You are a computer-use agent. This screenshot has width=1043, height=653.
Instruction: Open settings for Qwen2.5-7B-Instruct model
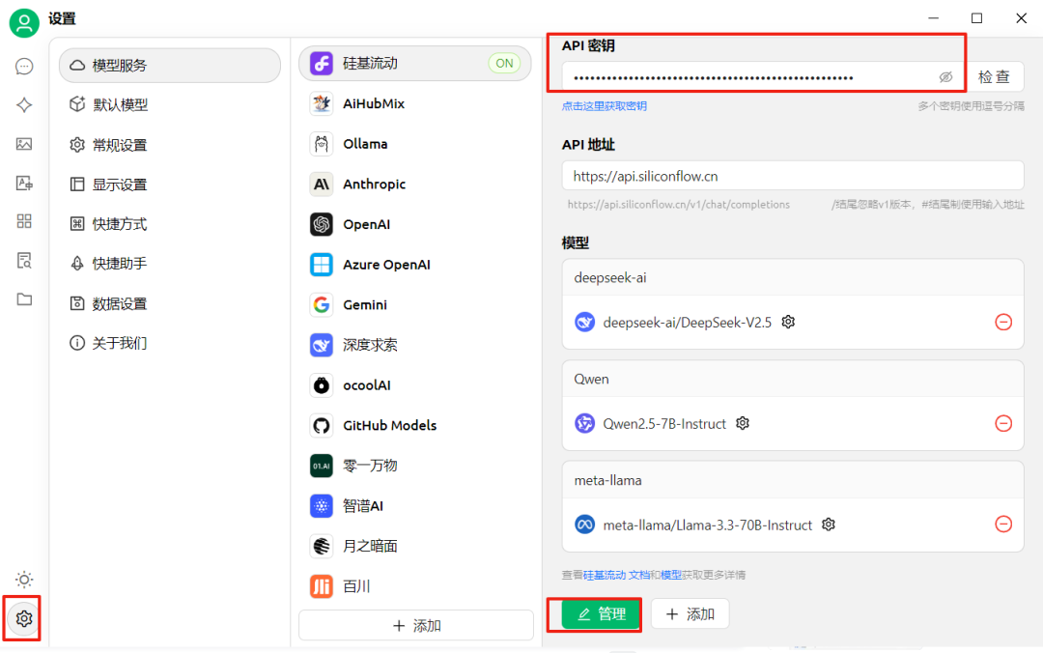point(743,423)
